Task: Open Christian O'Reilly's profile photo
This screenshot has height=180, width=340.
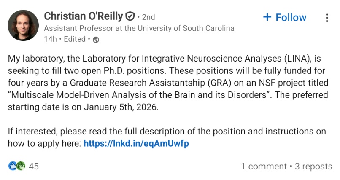Action: (x=23, y=25)
